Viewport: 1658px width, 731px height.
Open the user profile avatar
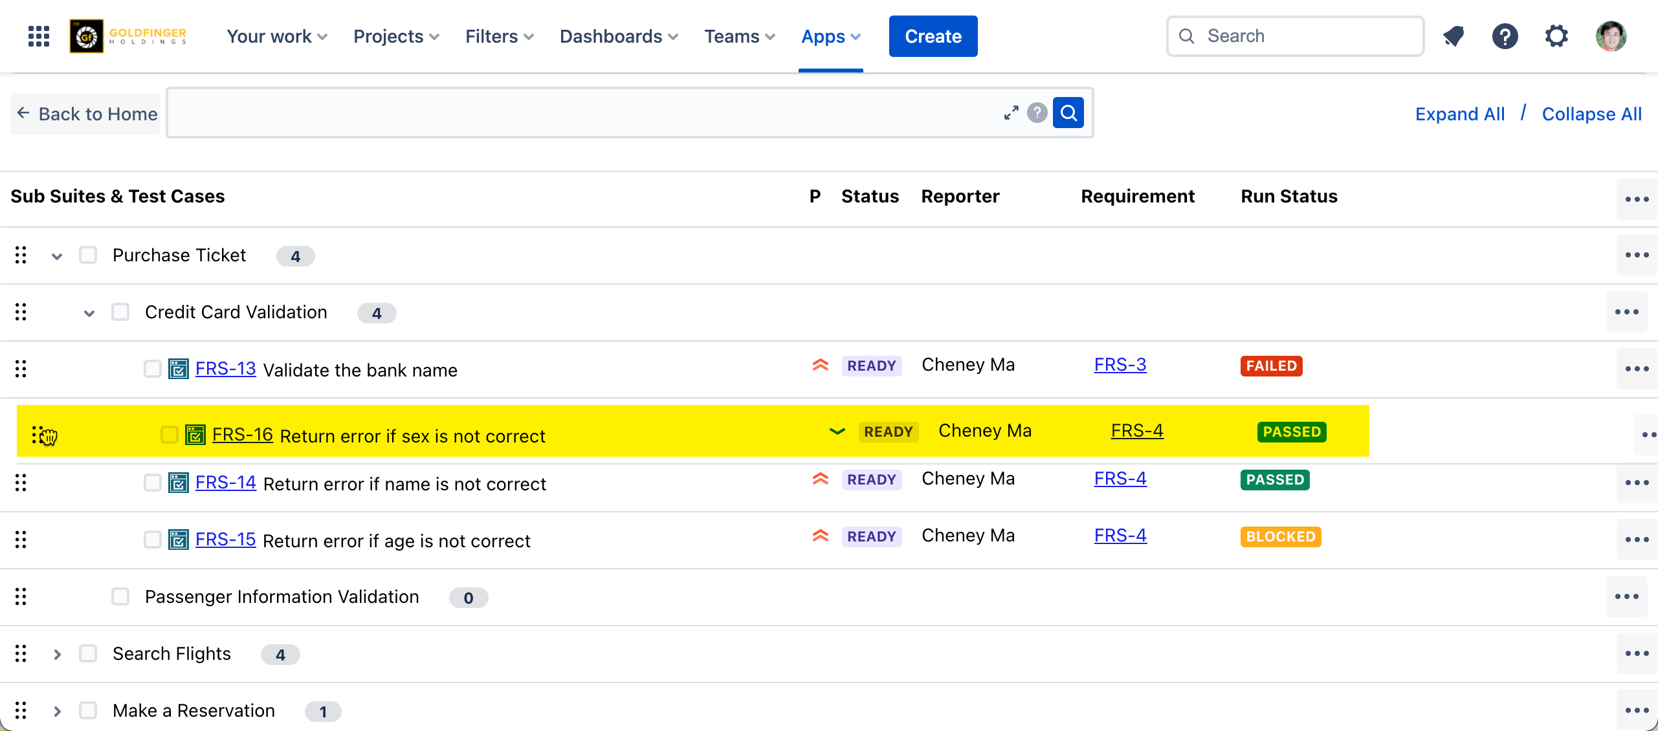(x=1611, y=36)
